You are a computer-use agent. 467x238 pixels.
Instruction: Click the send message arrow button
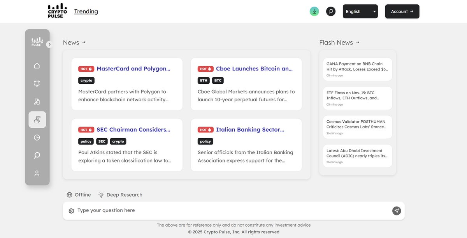click(x=397, y=211)
